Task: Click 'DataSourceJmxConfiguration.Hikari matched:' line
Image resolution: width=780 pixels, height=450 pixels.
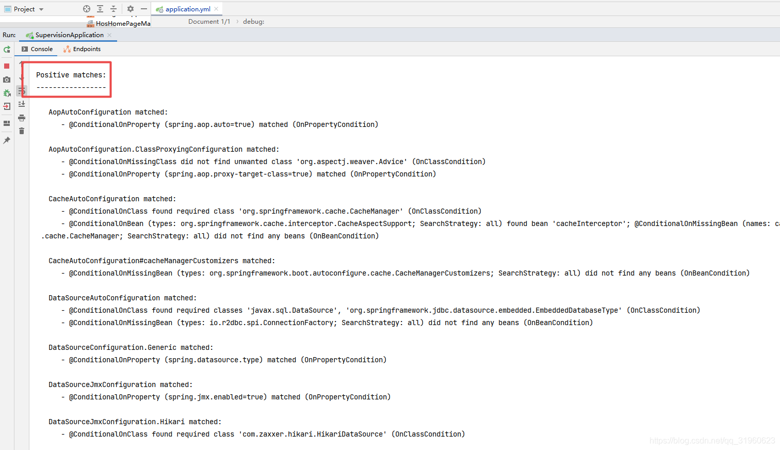Action: click(135, 422)
